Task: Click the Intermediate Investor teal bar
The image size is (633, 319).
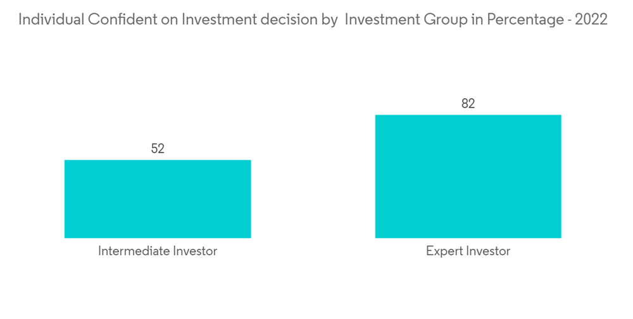Action: point(158,199)
